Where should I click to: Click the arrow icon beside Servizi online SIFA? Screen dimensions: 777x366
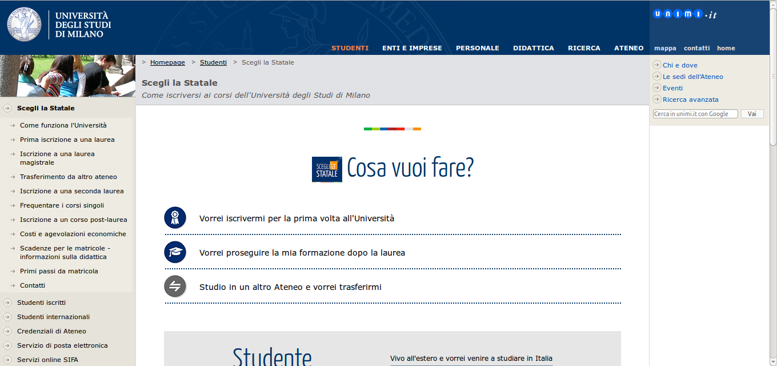coord(7,360)
